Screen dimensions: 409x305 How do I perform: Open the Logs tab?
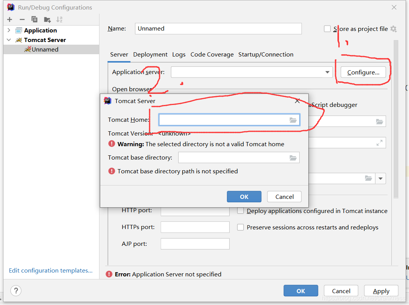click(x=179, y=55)
